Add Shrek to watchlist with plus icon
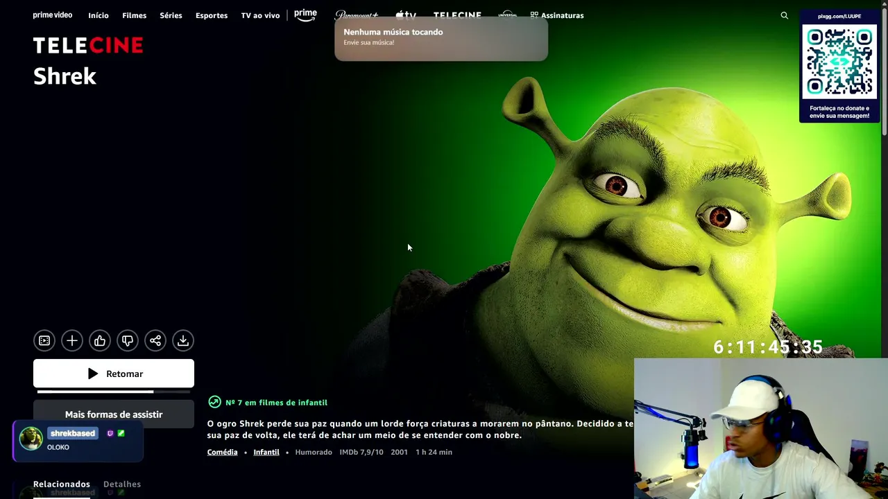 [x=72, y=340]
